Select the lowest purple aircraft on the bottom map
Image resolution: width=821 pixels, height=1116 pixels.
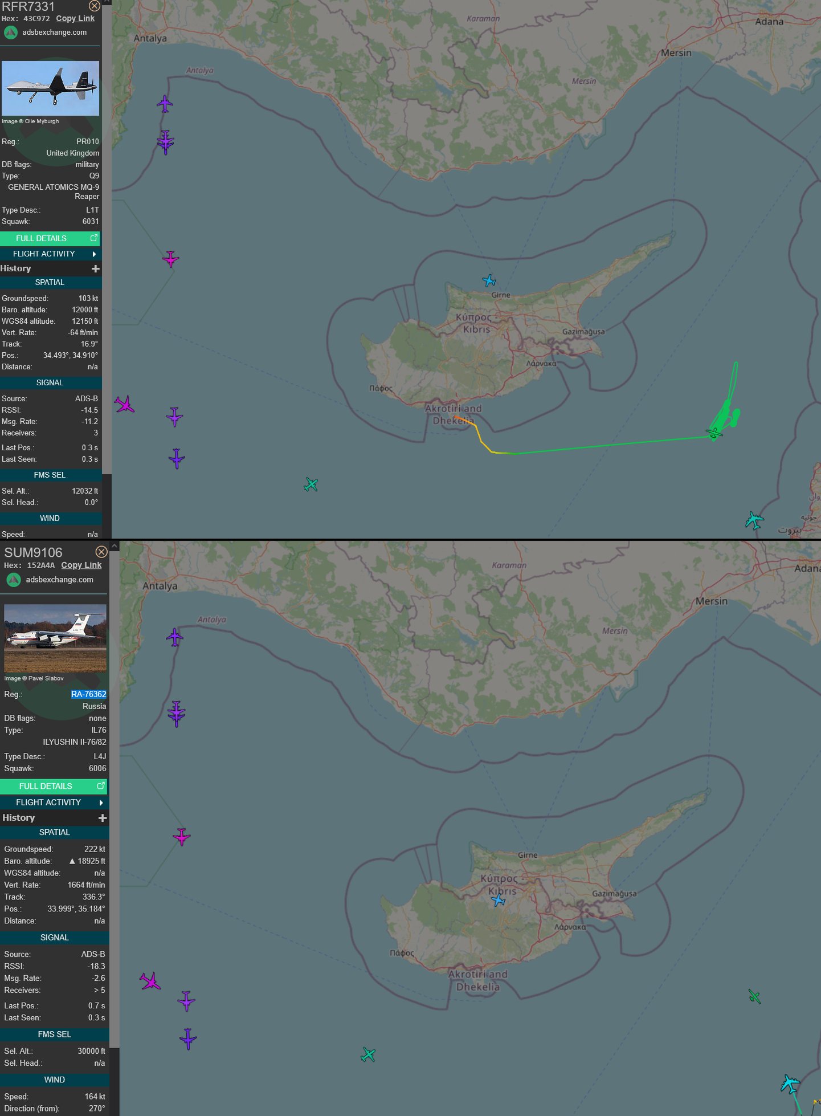(x=188, y=1039)
